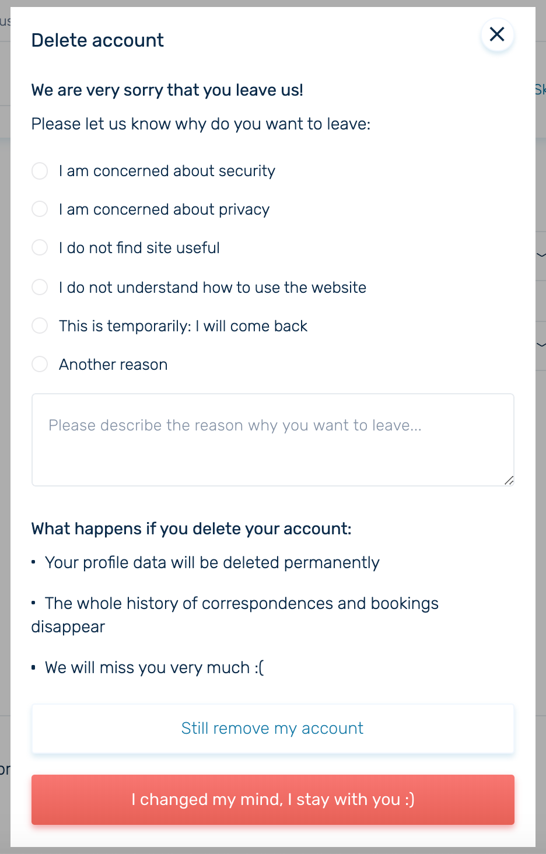
Task: Select the security concern radio circle
Action: pos(40,171)
